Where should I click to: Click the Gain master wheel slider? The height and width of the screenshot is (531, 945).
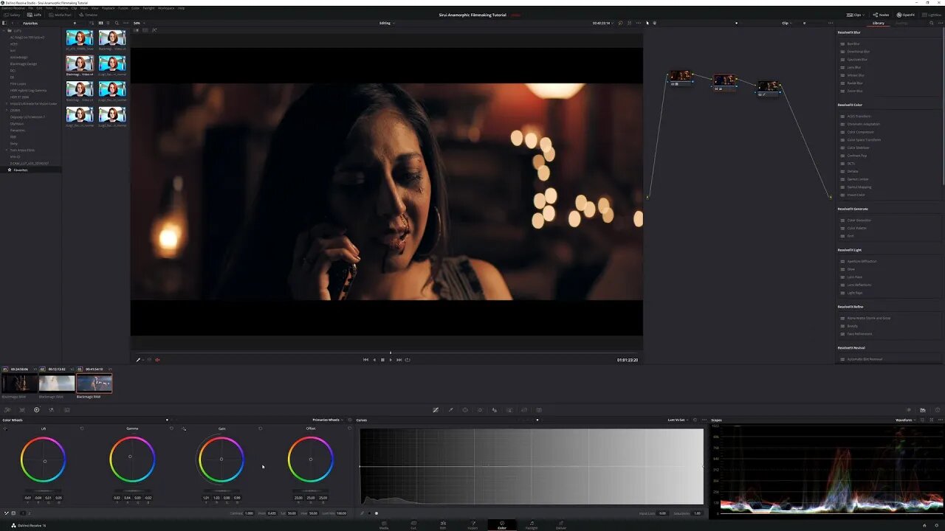point(221,490)
